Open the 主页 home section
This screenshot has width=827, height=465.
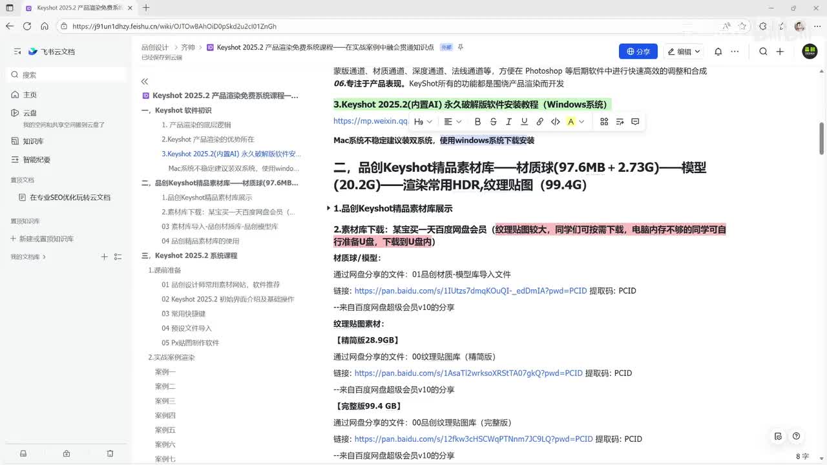coord(30,94)
